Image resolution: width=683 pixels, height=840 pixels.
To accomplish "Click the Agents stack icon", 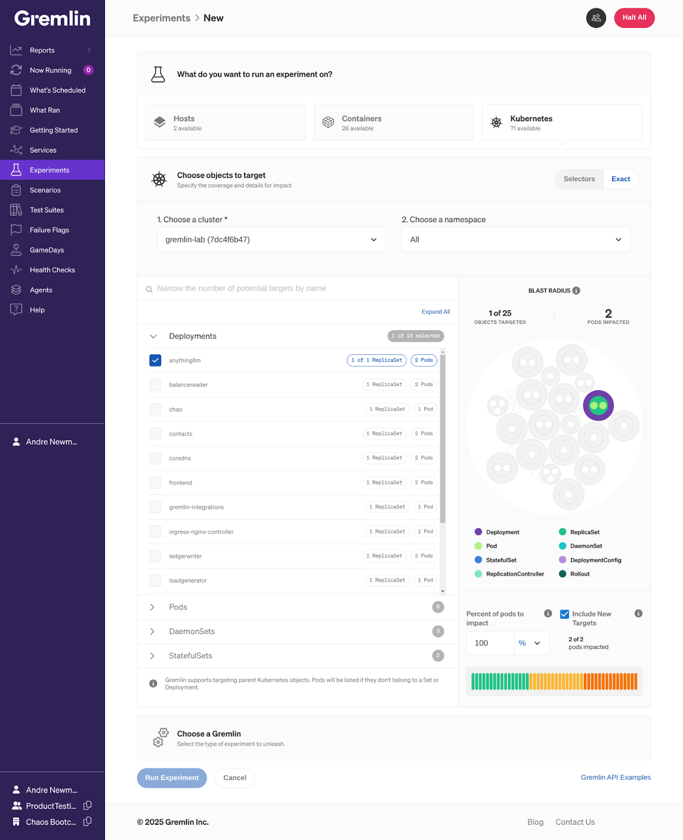I will point(16,289).
